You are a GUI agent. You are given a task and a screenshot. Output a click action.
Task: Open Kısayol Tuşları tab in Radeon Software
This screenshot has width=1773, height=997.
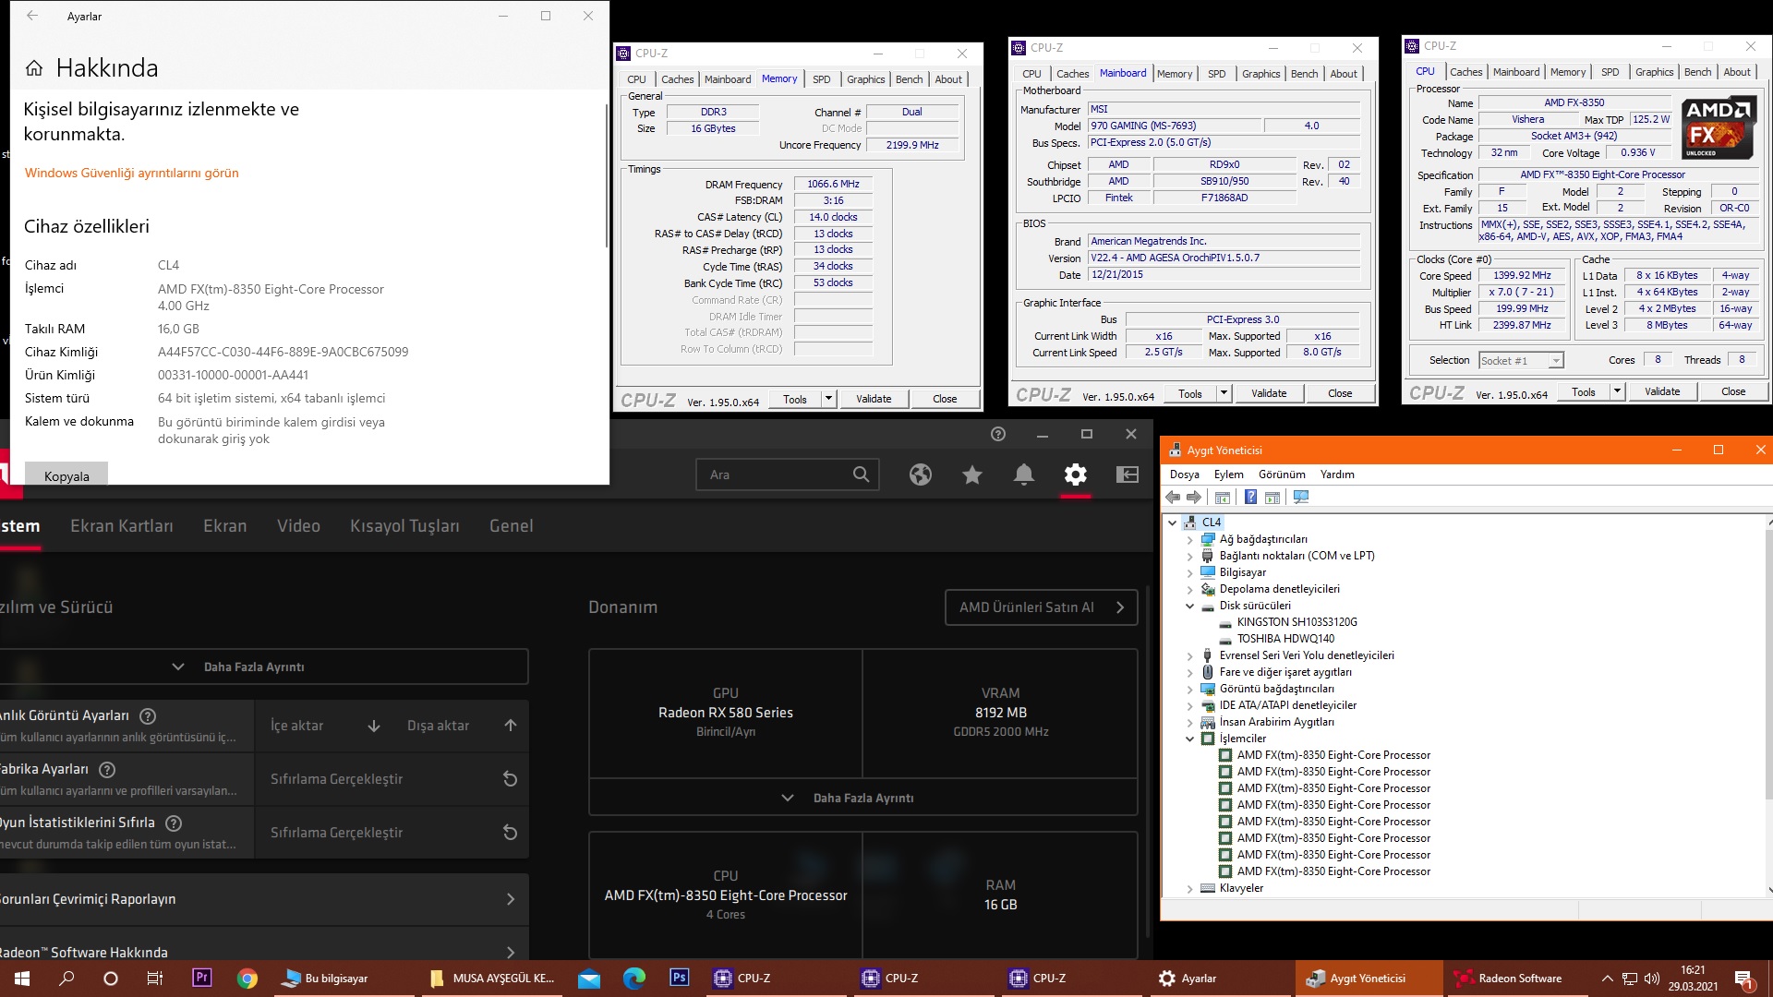pos(404,525)
